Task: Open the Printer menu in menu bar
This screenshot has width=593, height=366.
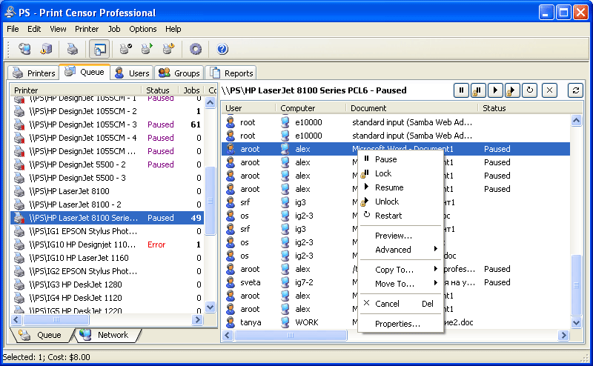Action: [87, 29]
